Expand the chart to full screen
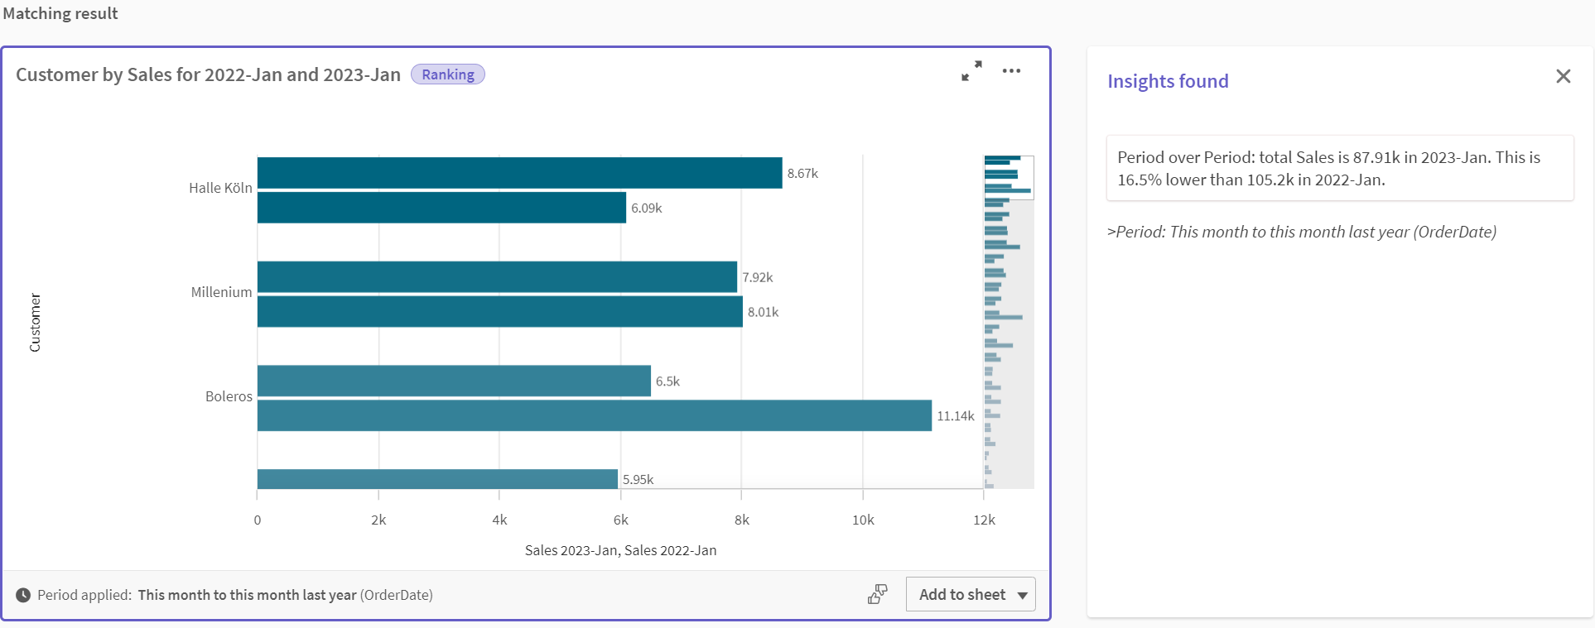Screen dimensions: 1595x628 click(x=971, y=72)
